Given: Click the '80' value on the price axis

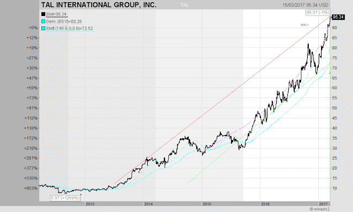Looking at the screenshot, I should pos(335,48).
